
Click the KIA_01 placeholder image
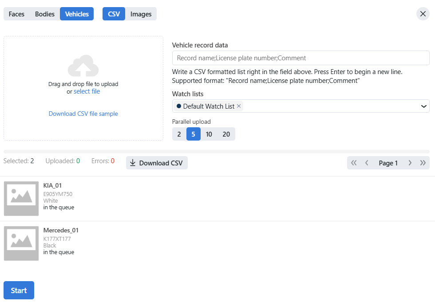click(21, 199)
